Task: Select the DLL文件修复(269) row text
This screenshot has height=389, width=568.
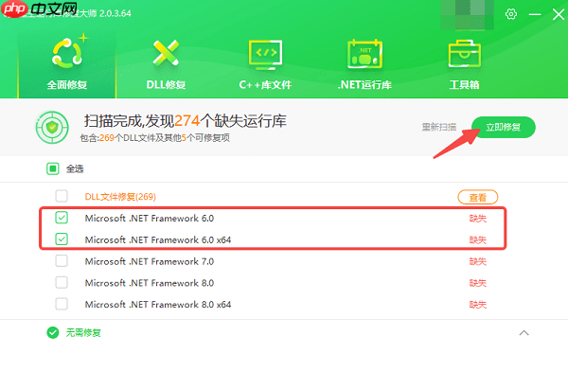Action: pos(120,197)
